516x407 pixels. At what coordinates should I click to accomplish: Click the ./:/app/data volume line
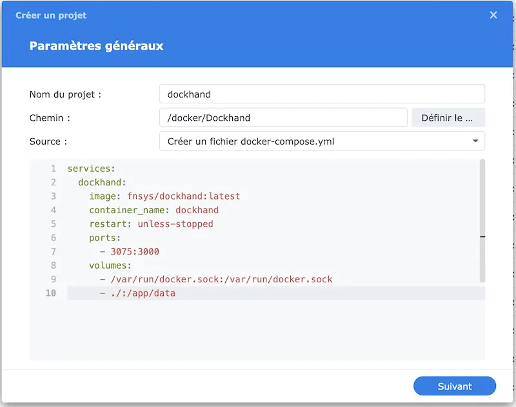137,293
